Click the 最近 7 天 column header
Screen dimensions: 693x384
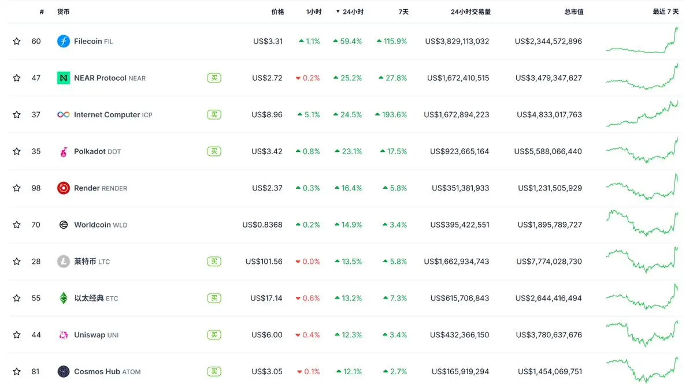(666, 12)
